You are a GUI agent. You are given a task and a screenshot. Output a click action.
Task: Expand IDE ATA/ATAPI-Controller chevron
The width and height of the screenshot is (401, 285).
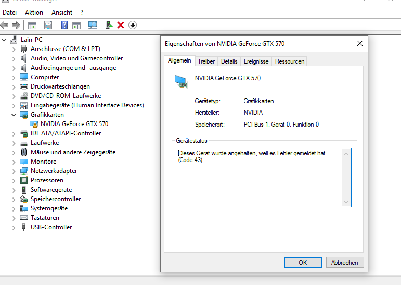pos(14,134)
